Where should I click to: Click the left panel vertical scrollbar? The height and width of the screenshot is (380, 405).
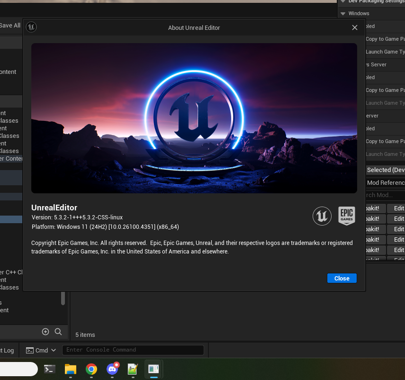(63, 298)
